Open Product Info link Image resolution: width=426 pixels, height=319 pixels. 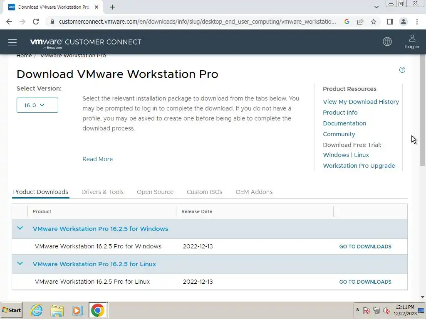tap(340, 113)
